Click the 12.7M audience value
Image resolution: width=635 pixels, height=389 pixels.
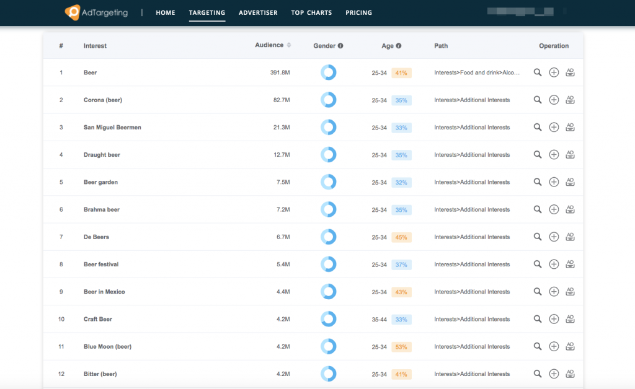coord(282,155)
